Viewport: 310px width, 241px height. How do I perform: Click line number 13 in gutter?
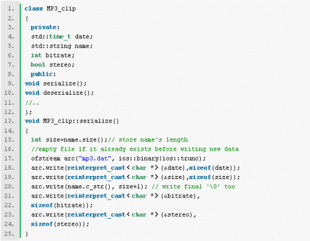pos(9,121)
